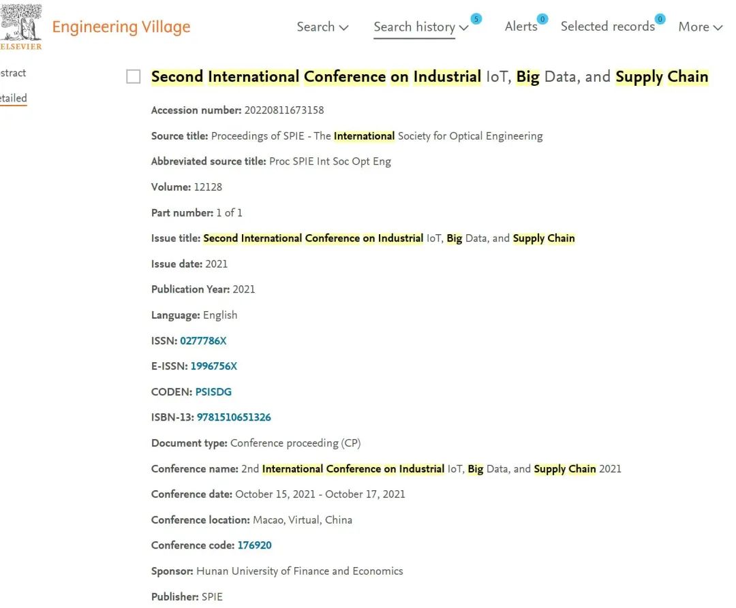Open E-ISSN link 1996756X

click(213, 366)
